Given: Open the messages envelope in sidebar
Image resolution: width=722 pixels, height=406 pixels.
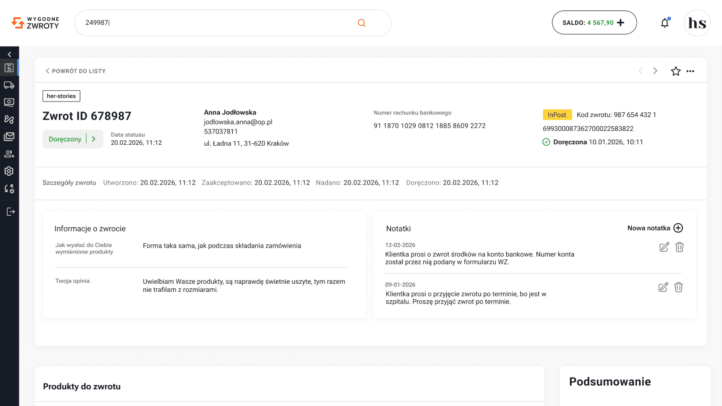Looking at the screenshot, I should pyautogui.click(x=9, y=136).
